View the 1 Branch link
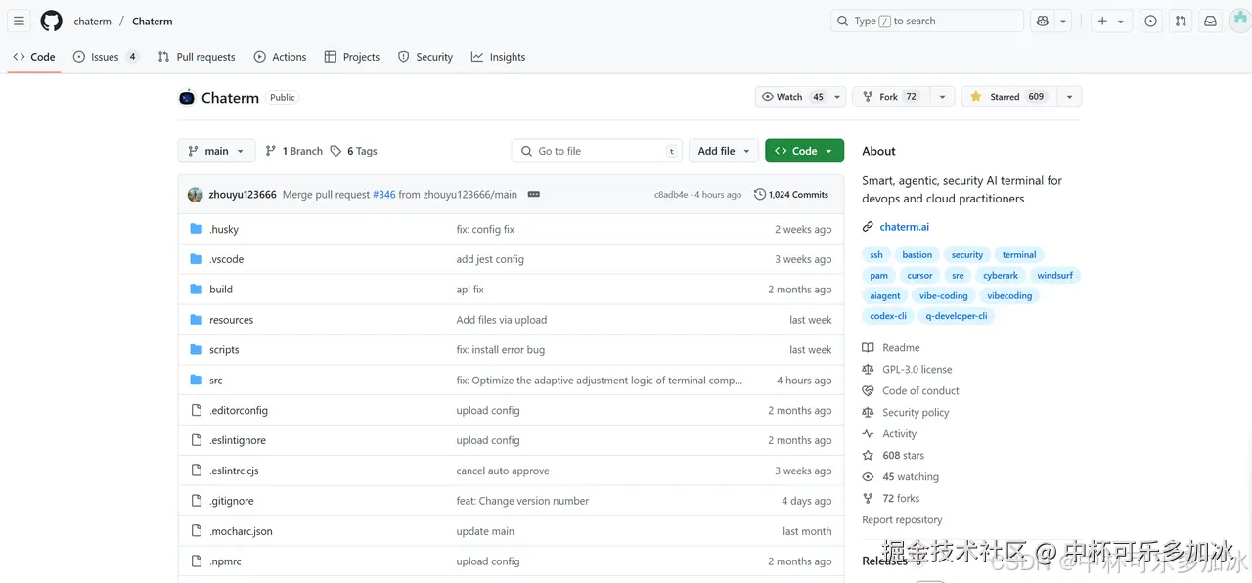This screenshot has height=583, width=1252. click(x=293, y=151)
